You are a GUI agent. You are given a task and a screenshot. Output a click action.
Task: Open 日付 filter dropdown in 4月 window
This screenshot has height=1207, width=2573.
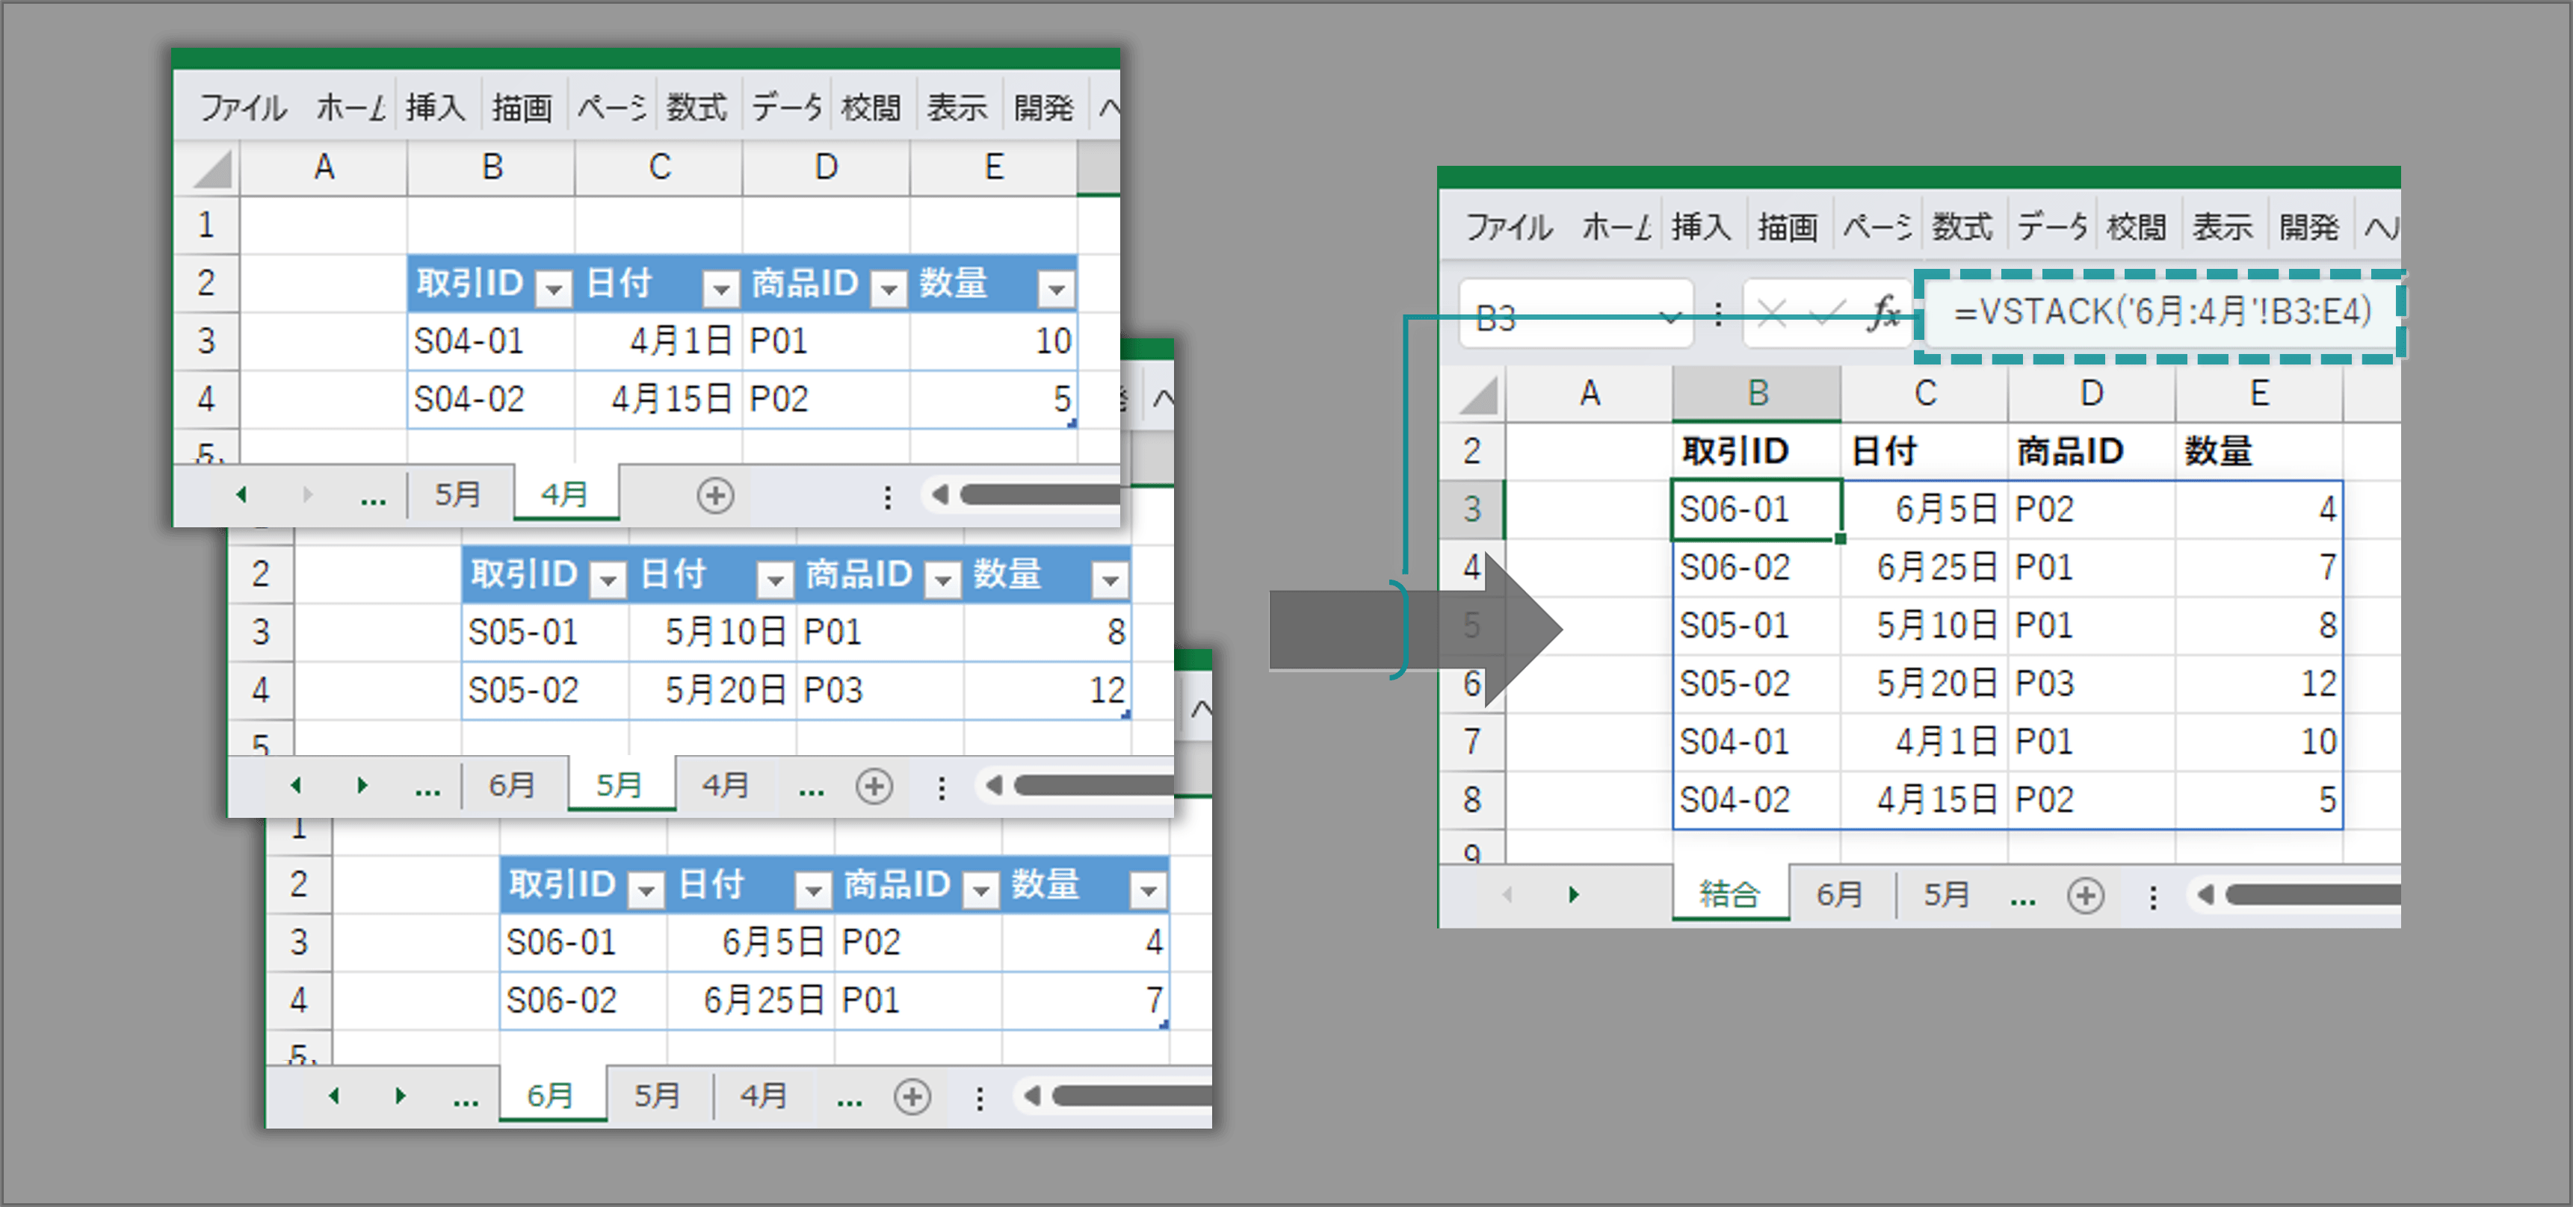click(720, 288)
